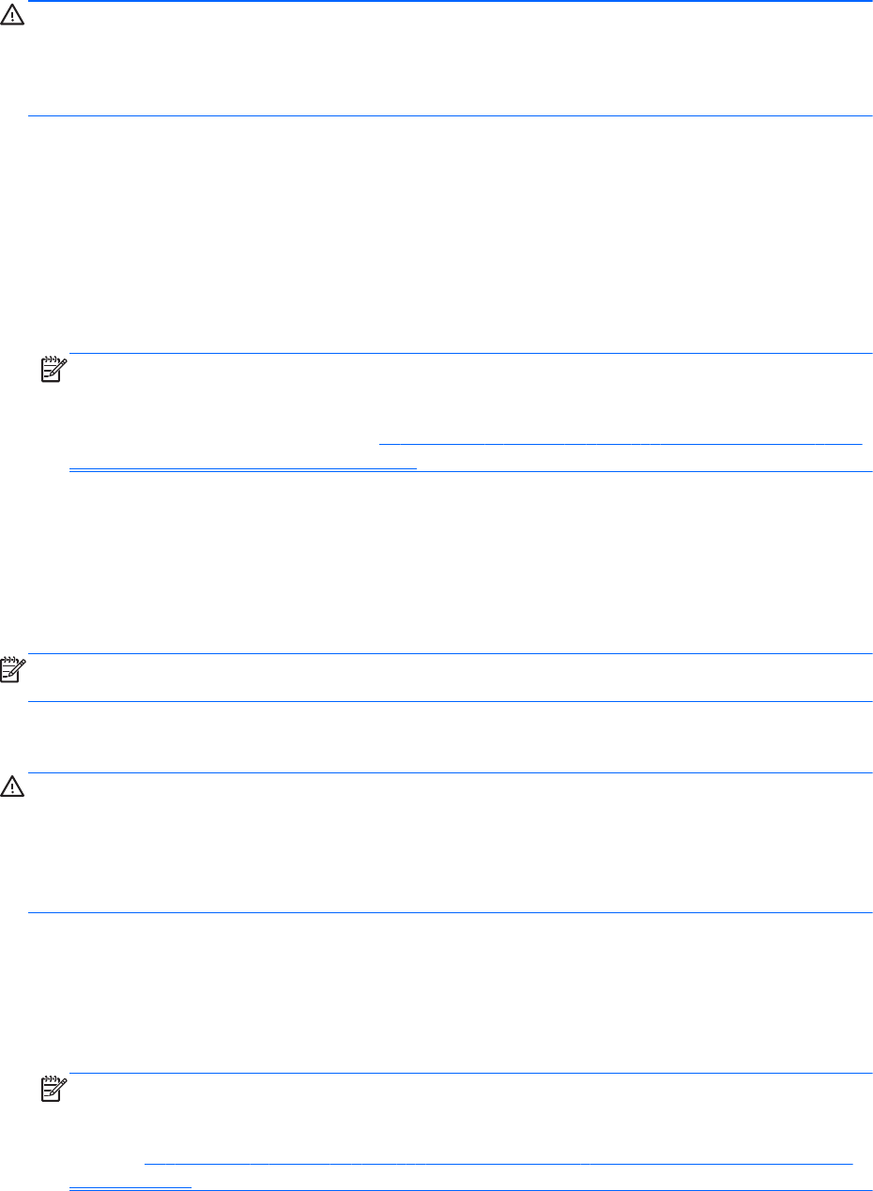Open the long underlined link in last note
Image resolution: width=873 pixels, height=1191 pixels.
[498, 1163]
